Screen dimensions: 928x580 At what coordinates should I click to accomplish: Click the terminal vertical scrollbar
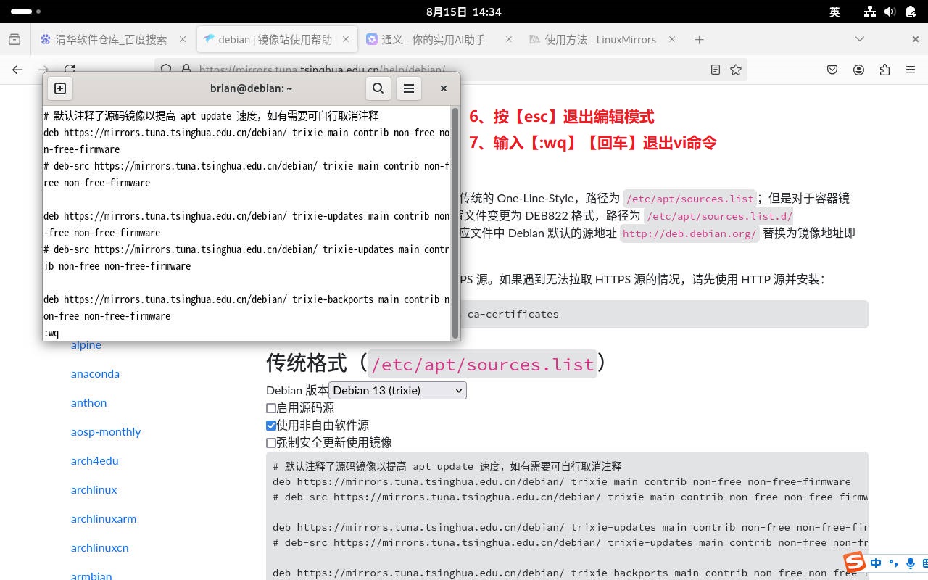click(455, 223)
